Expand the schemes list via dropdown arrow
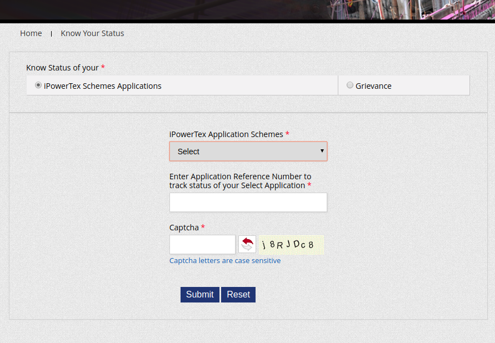Screen dimensions: 495x343 pyautogui.click(x=322, y=151)
